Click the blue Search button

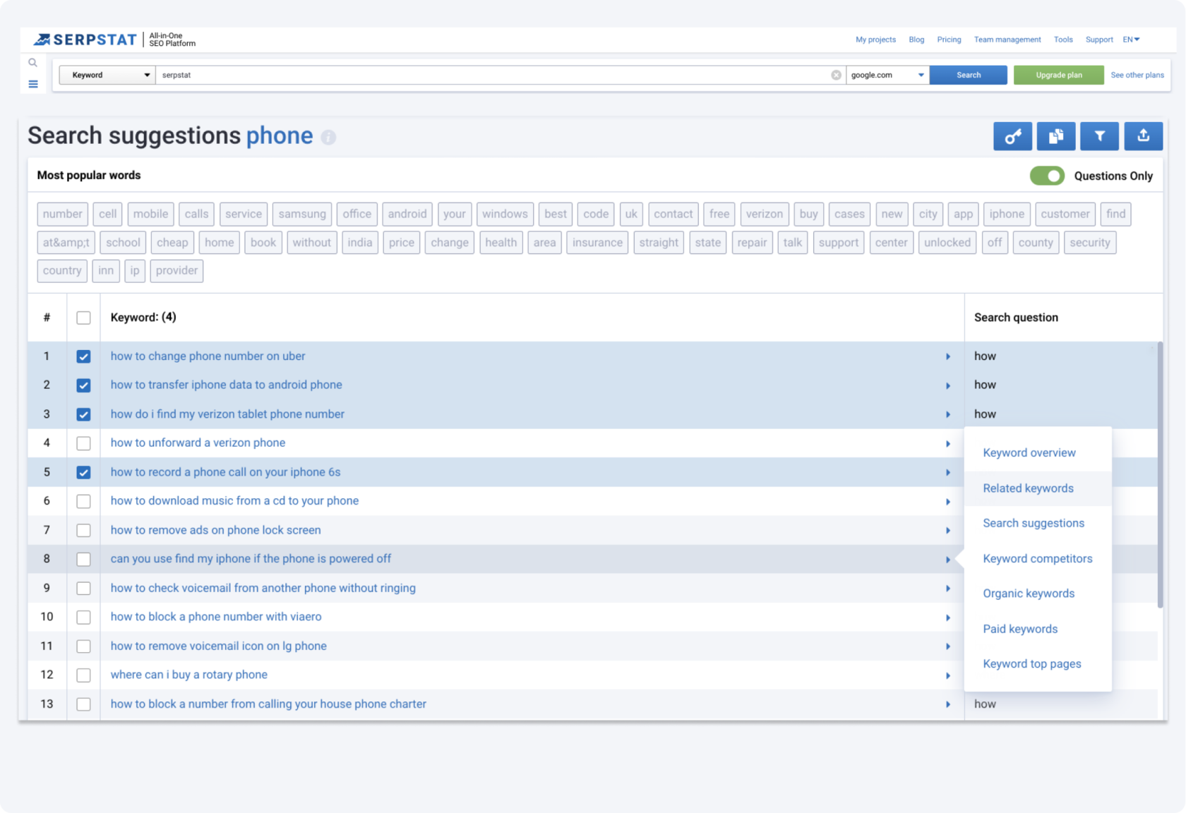coord(968,75)
